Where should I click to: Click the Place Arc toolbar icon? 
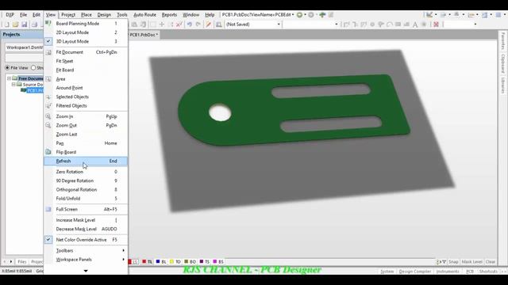pos(390,25)
